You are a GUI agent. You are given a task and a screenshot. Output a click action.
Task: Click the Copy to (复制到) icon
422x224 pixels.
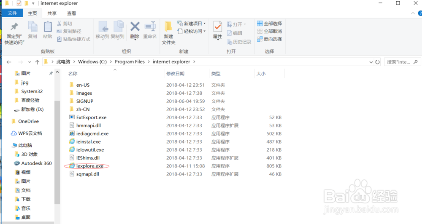pyautogui.click(x=118, y=27)
